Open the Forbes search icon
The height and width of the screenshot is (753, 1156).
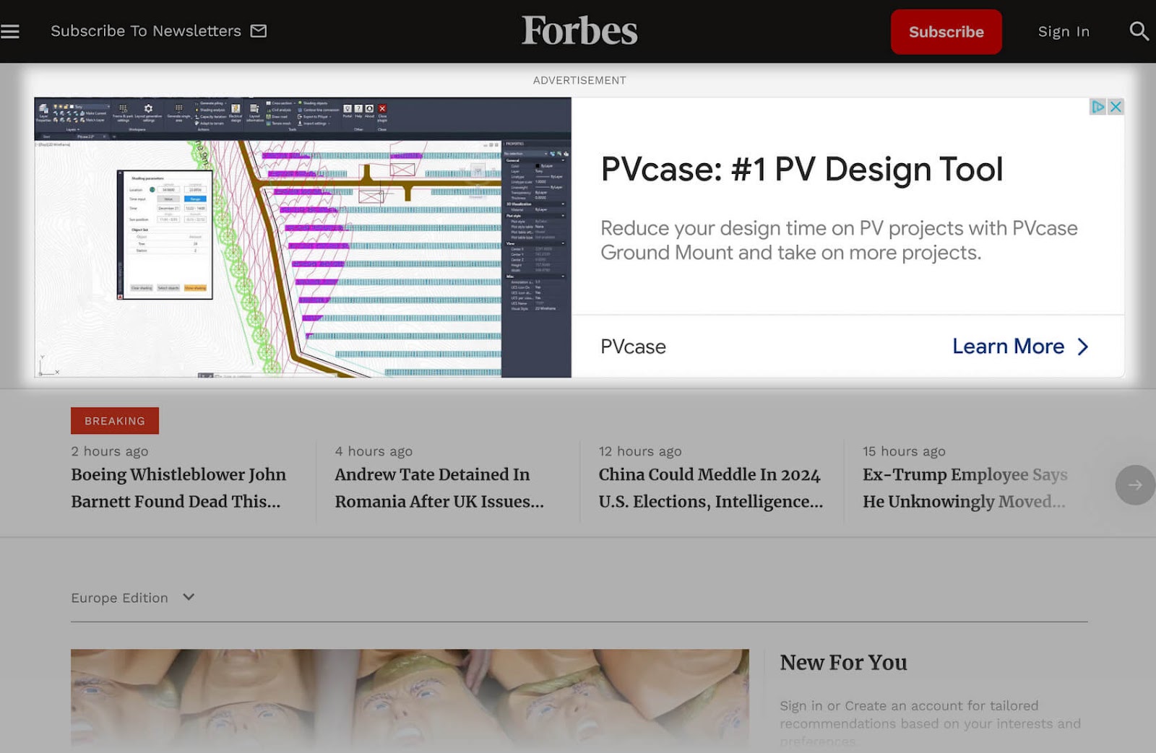tap(1139, 31)
